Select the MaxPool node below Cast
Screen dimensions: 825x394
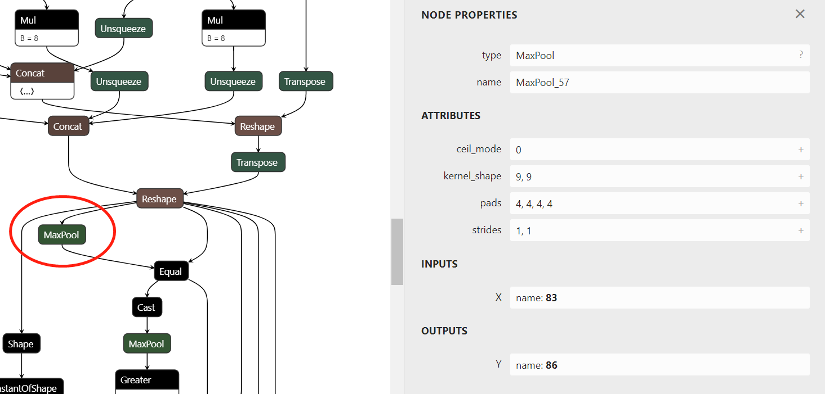147,343
